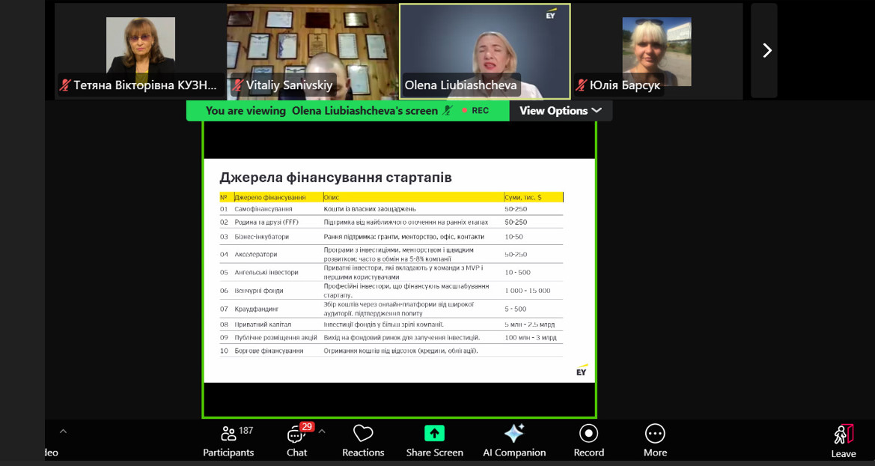The height and width of the screenshot is (466, 875).
Task: Open the More options menu
Action: tap(655, 441)
